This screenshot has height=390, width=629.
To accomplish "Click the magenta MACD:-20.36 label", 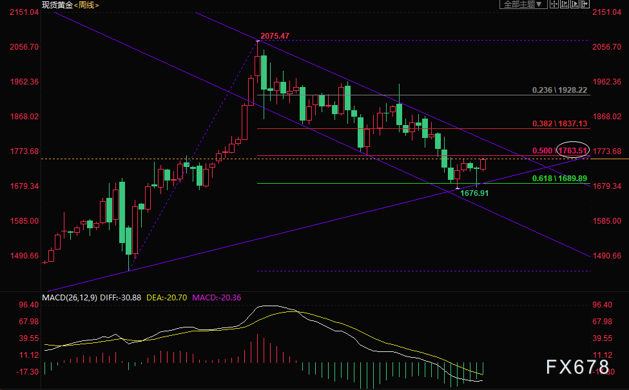I will pyautogui.click(x=217, y=298).
